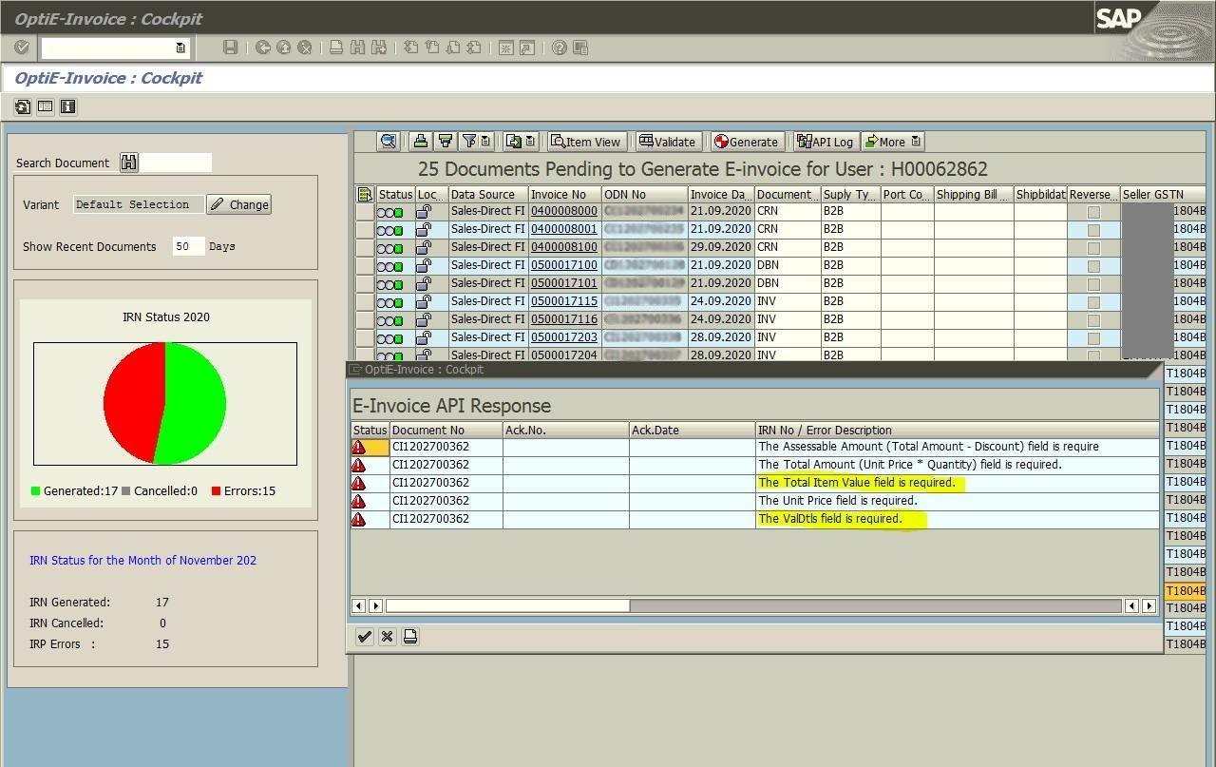
Task: Click the Validate button
Action: (x=670, y=142)
